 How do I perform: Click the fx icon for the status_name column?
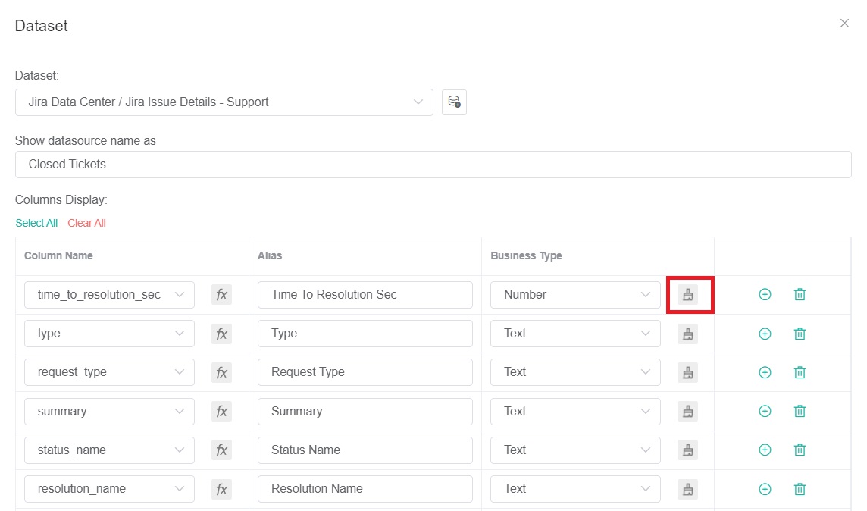coord(221,450)
